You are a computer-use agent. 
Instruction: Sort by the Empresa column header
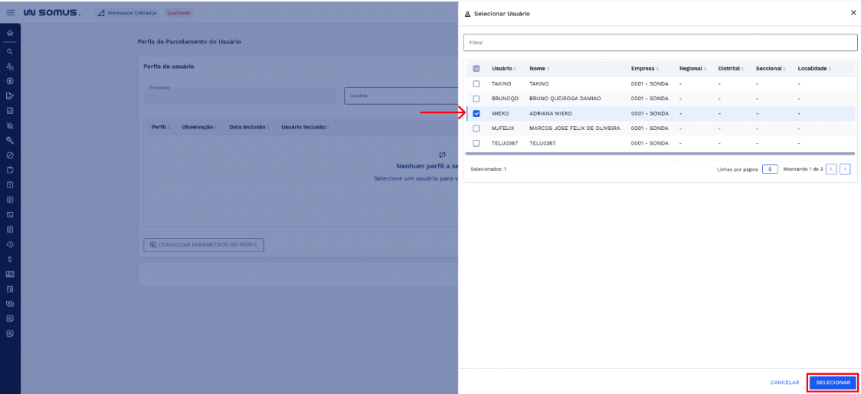[x=645, y=69]
